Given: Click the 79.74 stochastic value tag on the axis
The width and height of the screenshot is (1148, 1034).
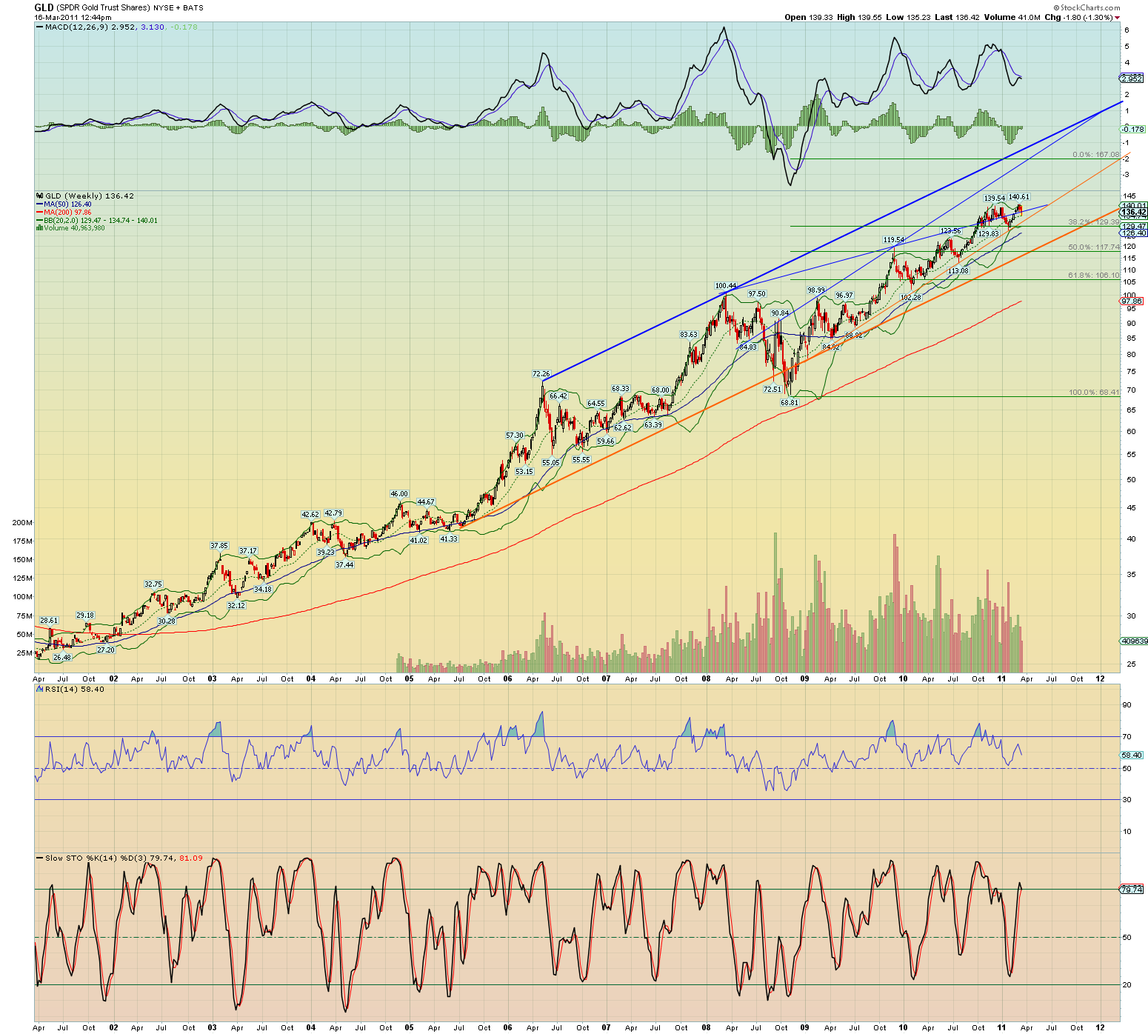Looking at the screenshot, I should 1132,890.
